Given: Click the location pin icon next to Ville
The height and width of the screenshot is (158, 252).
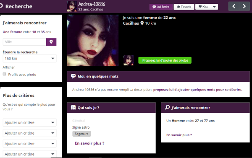Looking at the screenshot, I should click(51, 42).
